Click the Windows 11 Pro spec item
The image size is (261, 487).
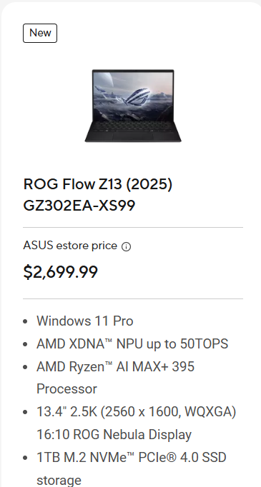coord(85,321)
